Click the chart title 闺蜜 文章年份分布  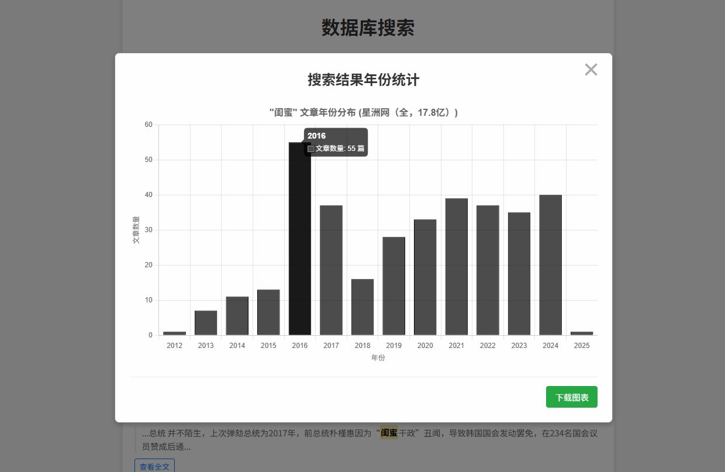coord(362,112)
